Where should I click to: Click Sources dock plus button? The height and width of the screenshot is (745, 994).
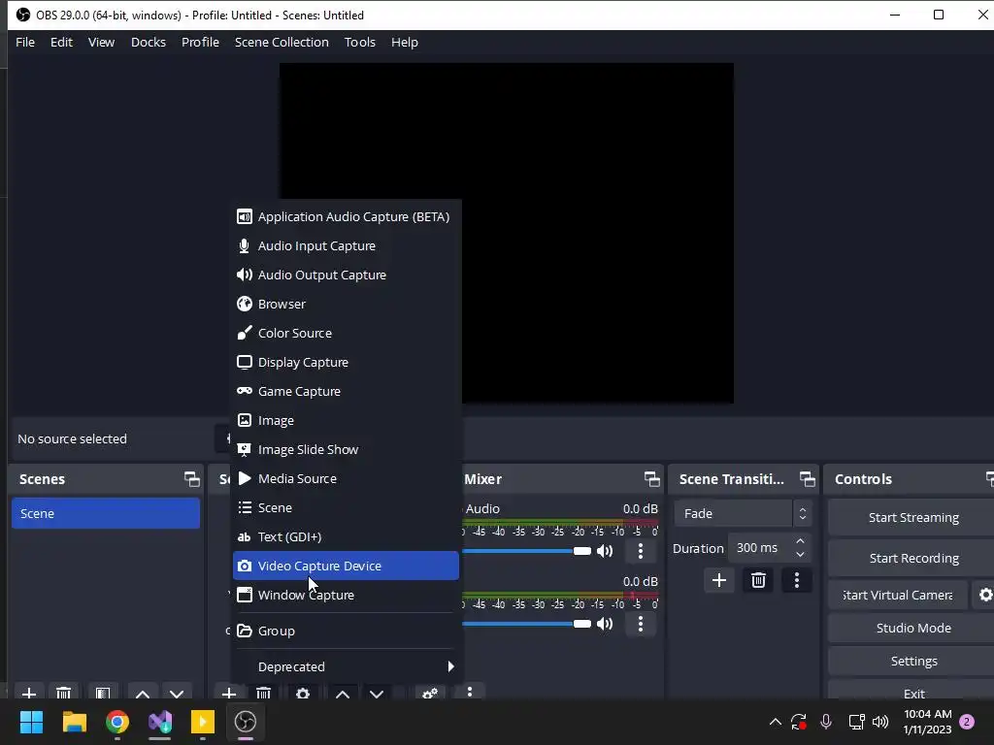click(x=229, y=693)
